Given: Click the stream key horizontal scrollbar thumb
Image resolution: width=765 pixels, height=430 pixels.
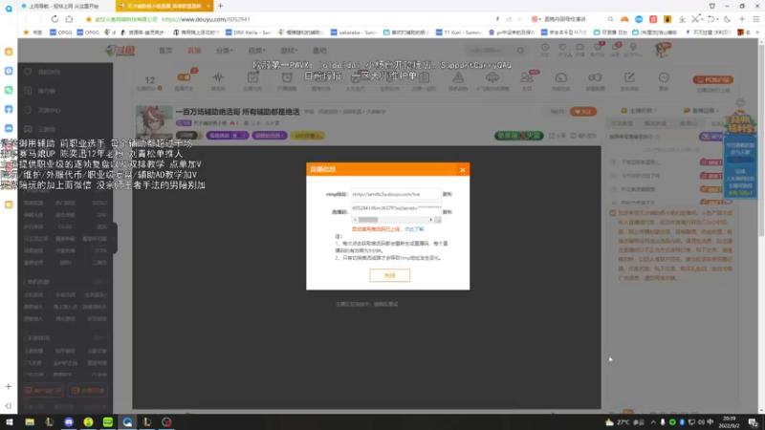Looking at the screenshot, I should tap(368, 220).
